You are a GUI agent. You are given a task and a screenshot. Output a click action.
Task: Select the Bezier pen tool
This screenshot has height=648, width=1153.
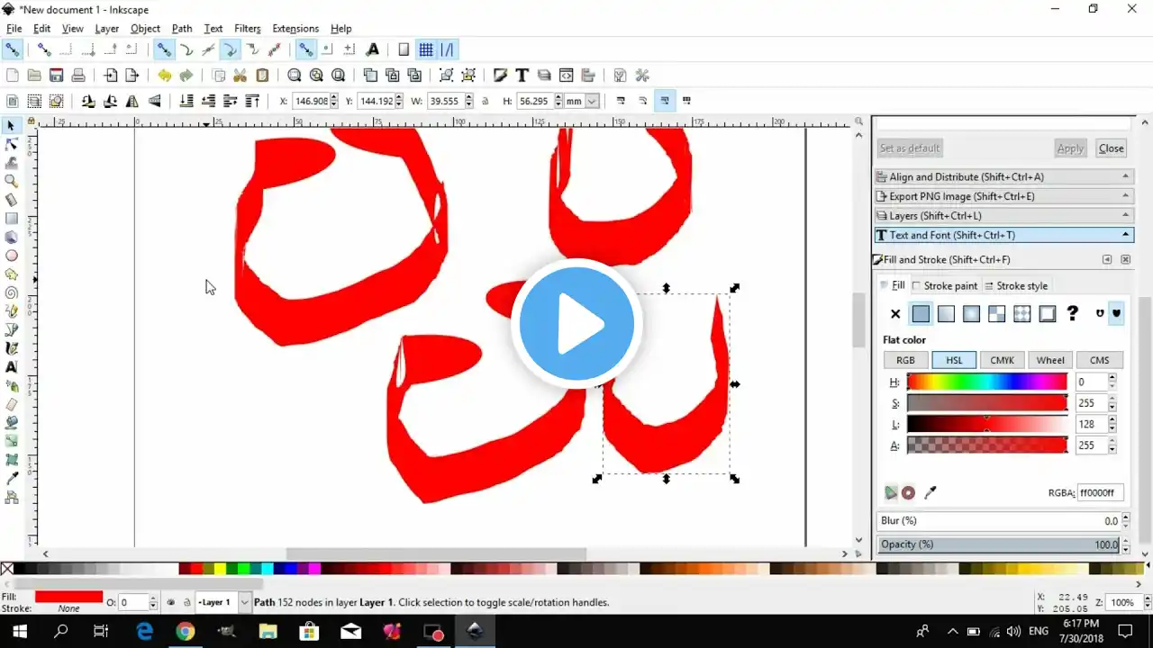(x=12, y=329)
